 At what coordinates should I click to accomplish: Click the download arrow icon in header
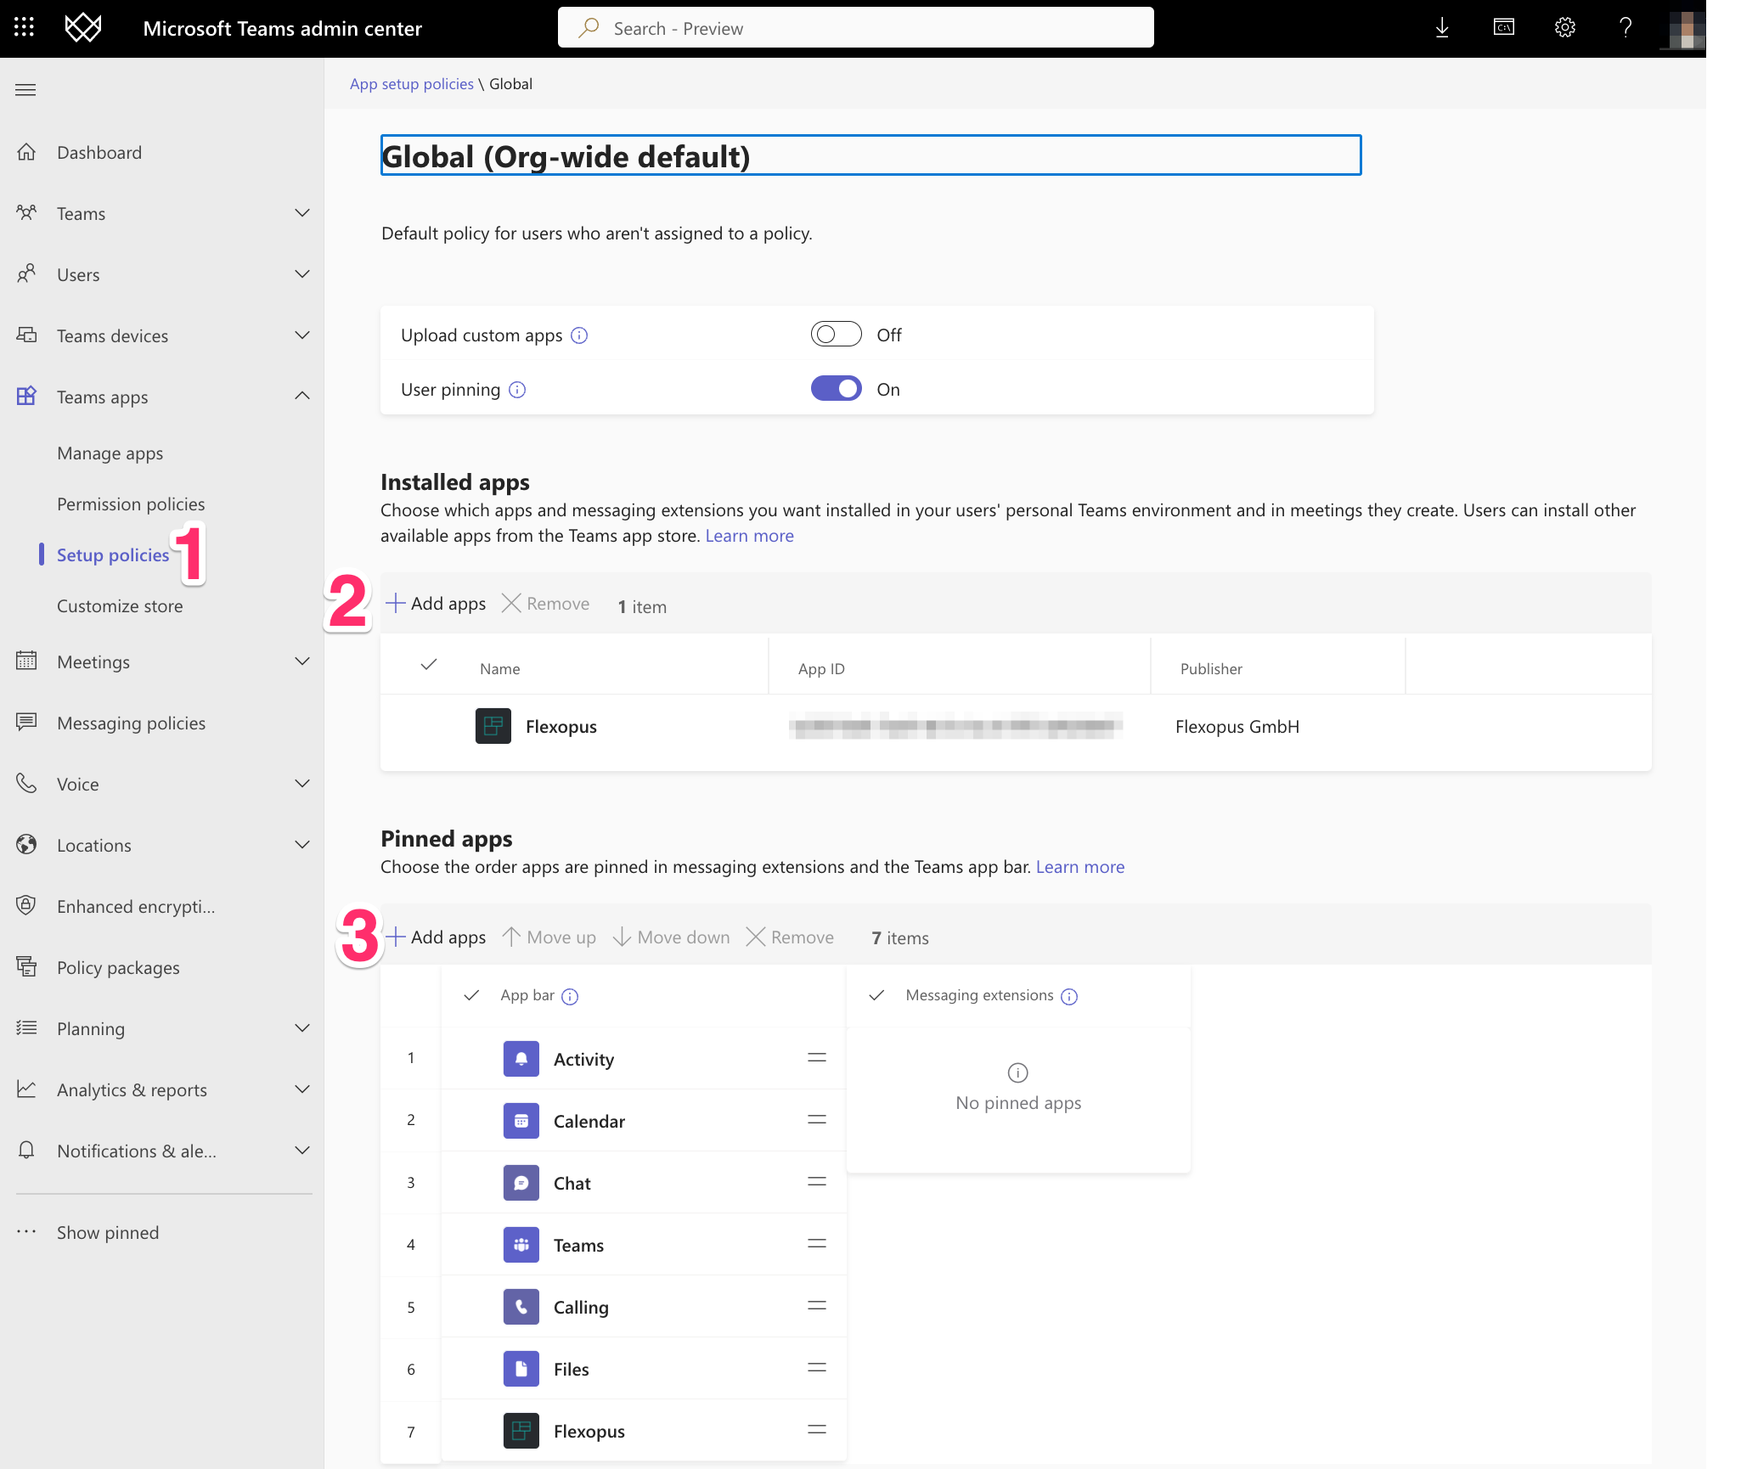(x=1442, y=28)
